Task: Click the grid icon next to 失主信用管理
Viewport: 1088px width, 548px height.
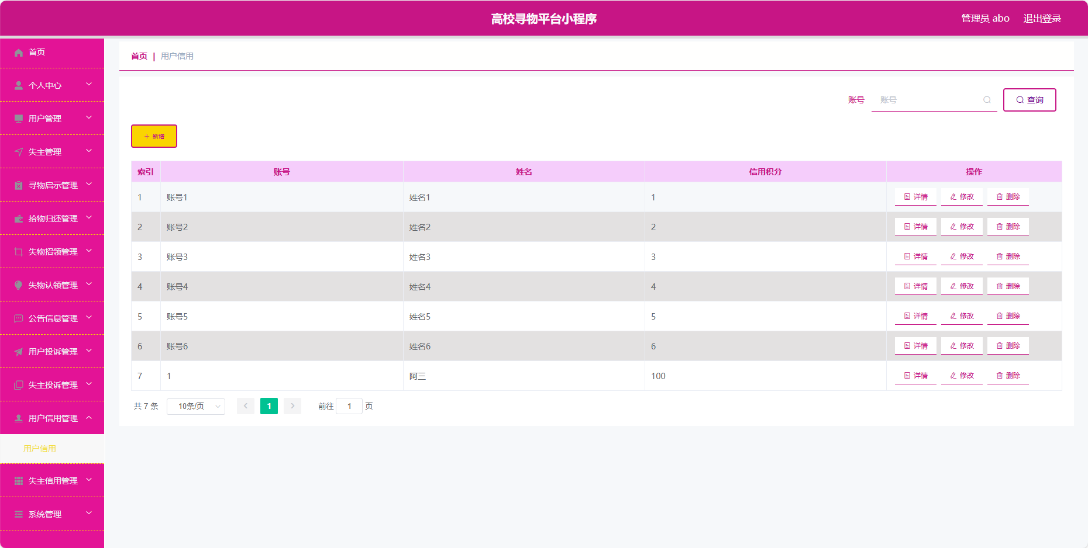Action: (19, 481)
